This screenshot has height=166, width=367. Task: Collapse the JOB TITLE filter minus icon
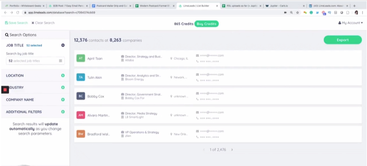63,45
